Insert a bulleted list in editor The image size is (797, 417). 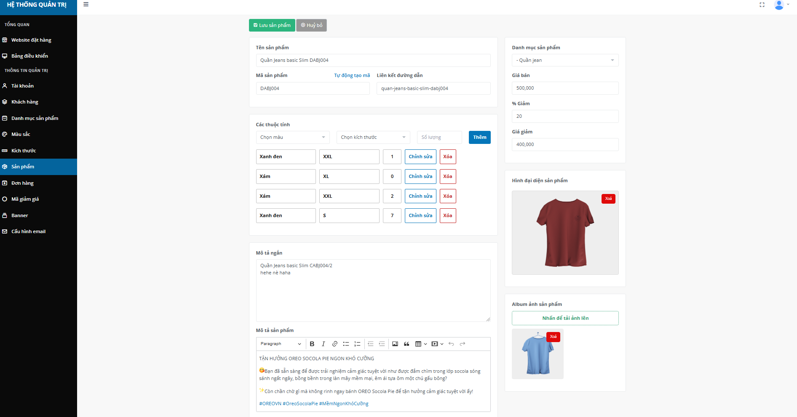click(346, 344)
